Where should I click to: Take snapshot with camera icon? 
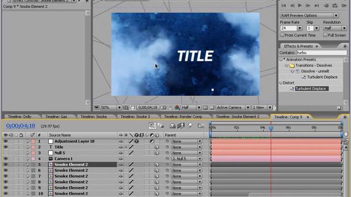click(x=163, y=108)
